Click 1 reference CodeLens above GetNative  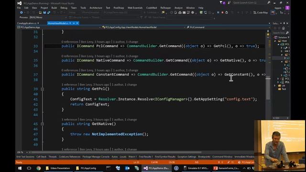tap(69, 119)
